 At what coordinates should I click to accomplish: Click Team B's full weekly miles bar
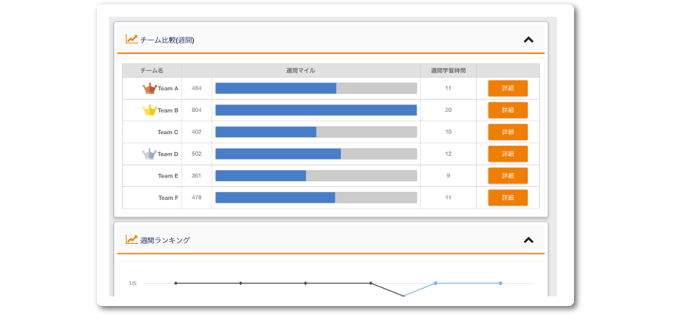click(x=316, y=110)
